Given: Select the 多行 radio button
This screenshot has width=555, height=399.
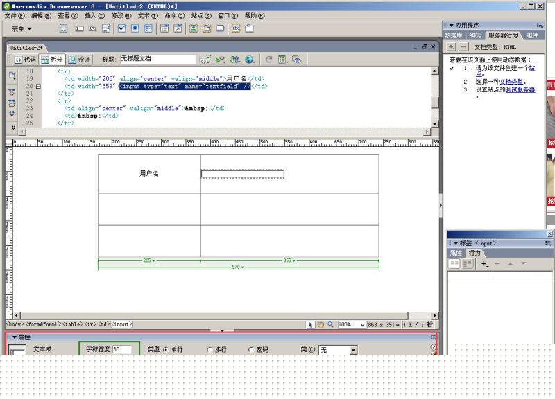Looking at the screenshot, I should click(x=210, y=350).
